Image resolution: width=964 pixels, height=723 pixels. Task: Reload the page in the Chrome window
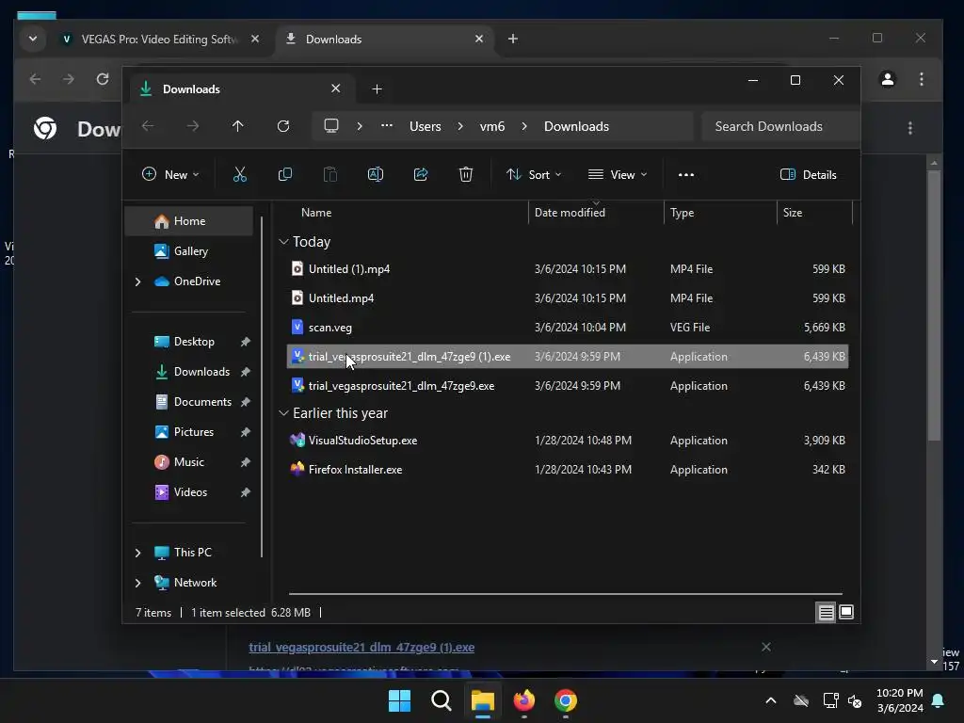(103, 79)
